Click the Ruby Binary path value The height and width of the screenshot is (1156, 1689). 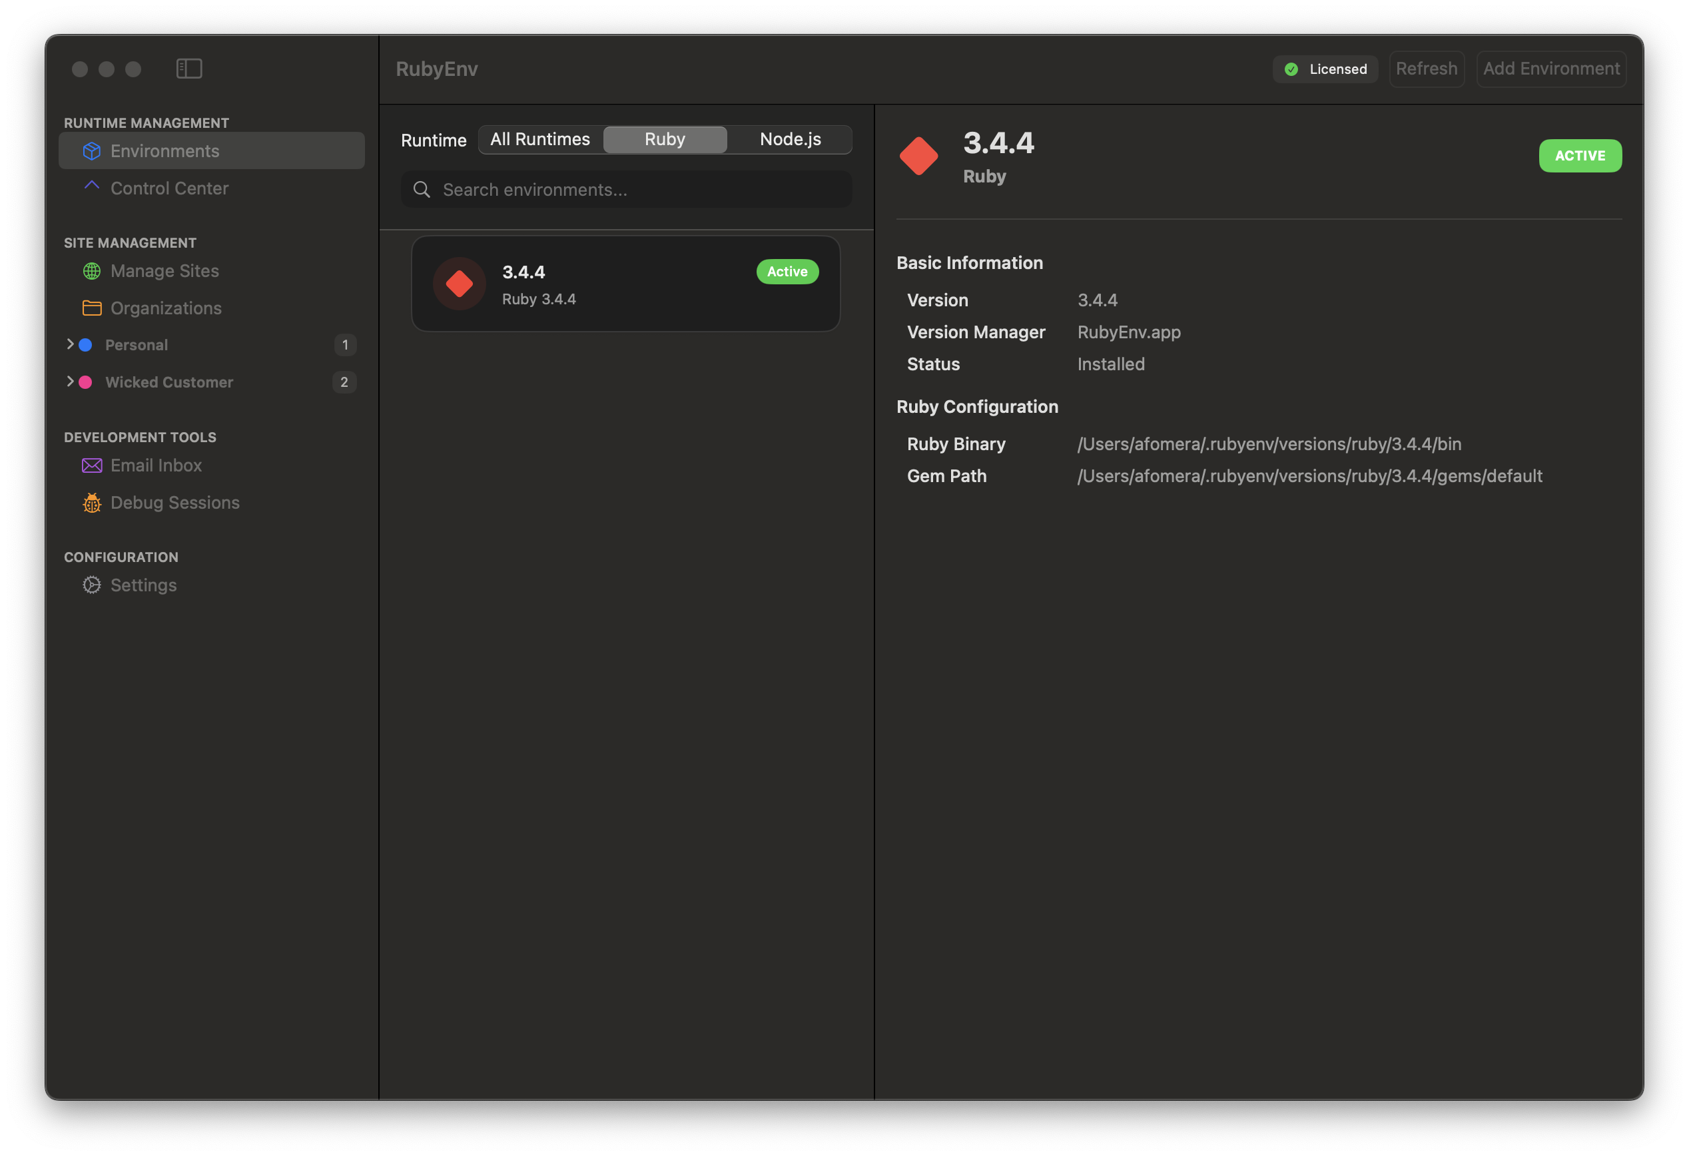coord(1269,444)
